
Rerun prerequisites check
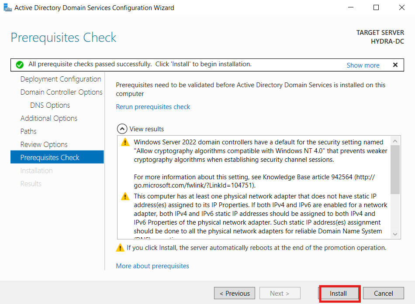click(x=153, y=107)
